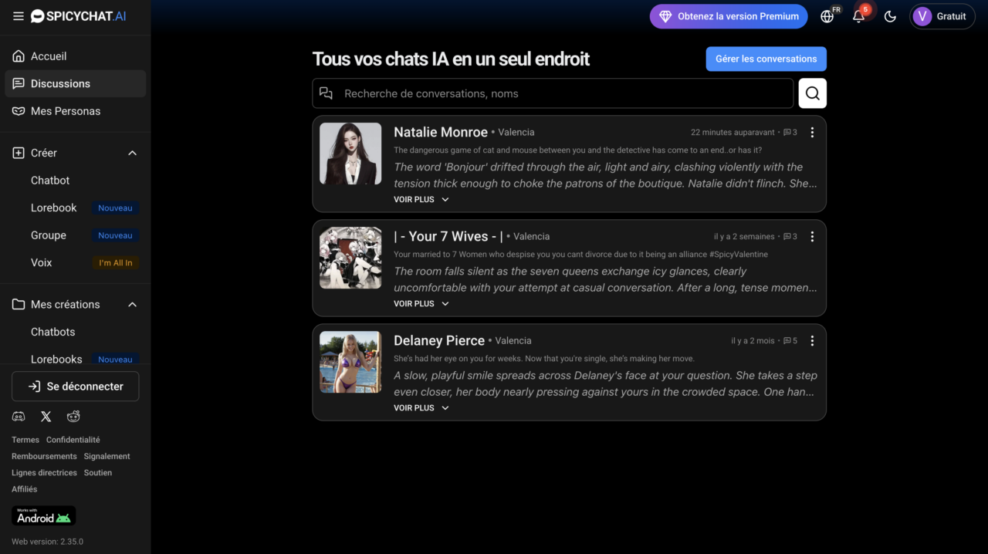Viewport: 988px width, 554px height.
Task: Open Natalie Monroe avatar thumbnail
Action: (x=350, y=154)
